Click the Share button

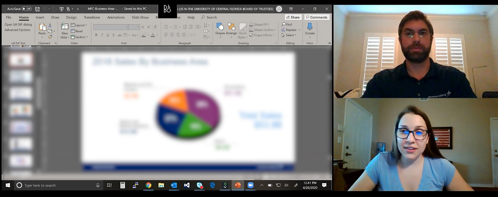293,17
